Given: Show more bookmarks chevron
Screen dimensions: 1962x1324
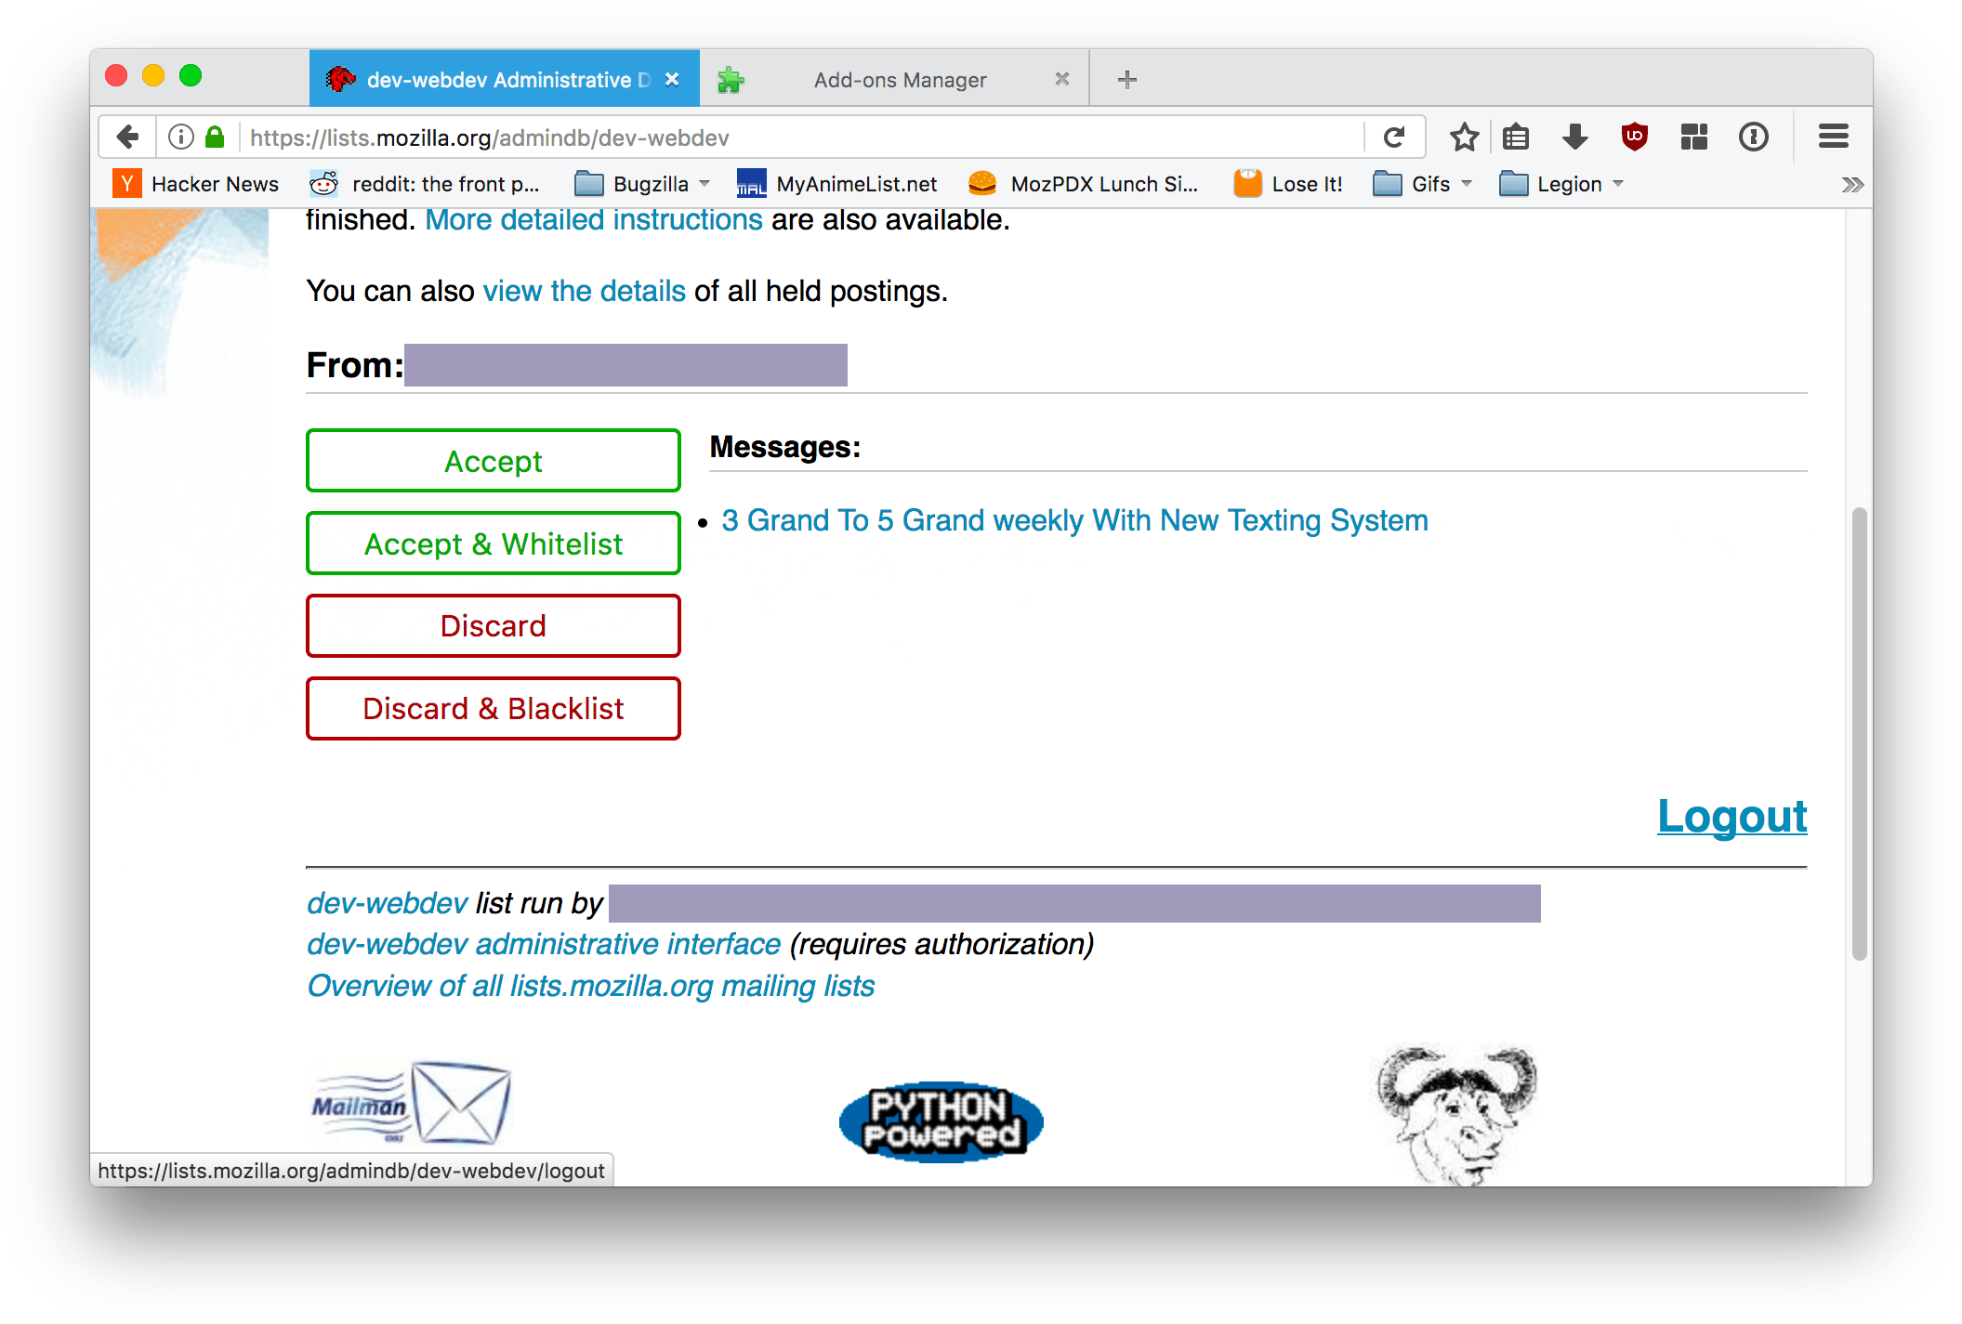Looking at the screenshot, I should point(1851,185).
